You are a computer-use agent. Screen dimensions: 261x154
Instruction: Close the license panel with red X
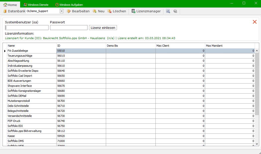click(254, 22)
